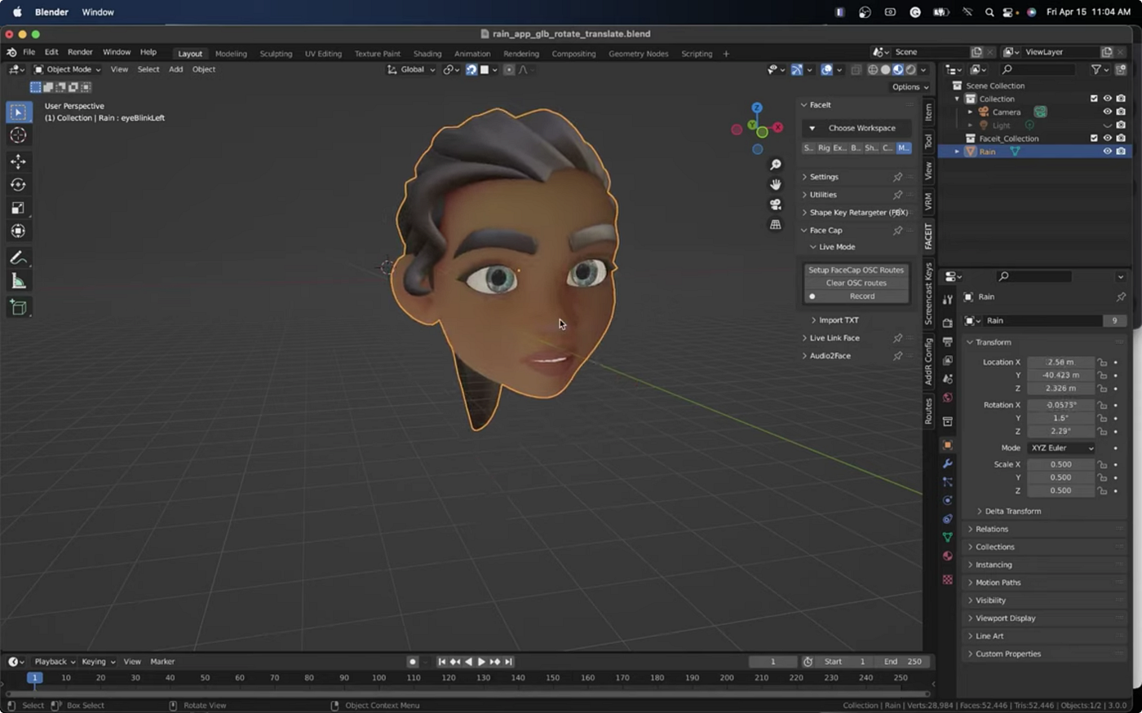Activate the Scale tool
This screenshot has width=1142, height=713.
[18, 209]
